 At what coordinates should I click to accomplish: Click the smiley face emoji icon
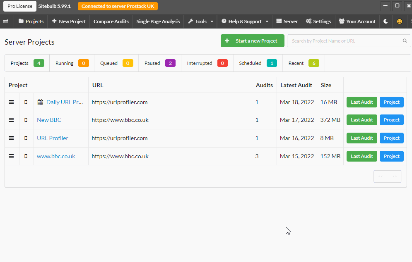tap(400, 21)
